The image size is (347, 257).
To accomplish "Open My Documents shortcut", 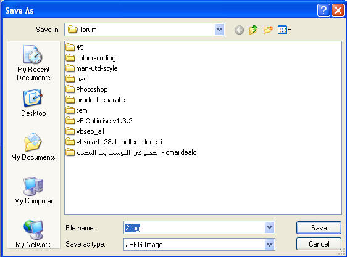I will click(33, 147).
